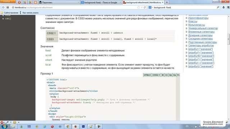
Task: Open the address bar history dropdown
Action: point(142,7)
